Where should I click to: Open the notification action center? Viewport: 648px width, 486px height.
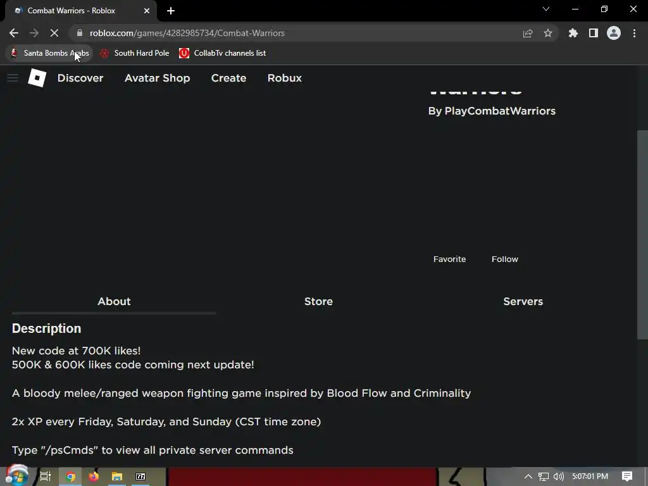pos(627,477)
